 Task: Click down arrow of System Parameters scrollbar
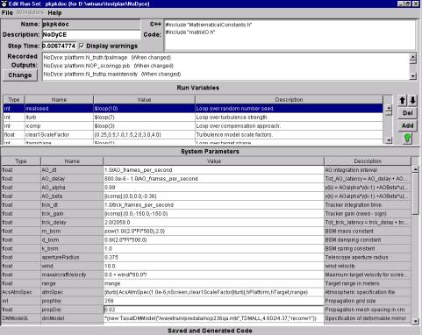tap(416, 322)
